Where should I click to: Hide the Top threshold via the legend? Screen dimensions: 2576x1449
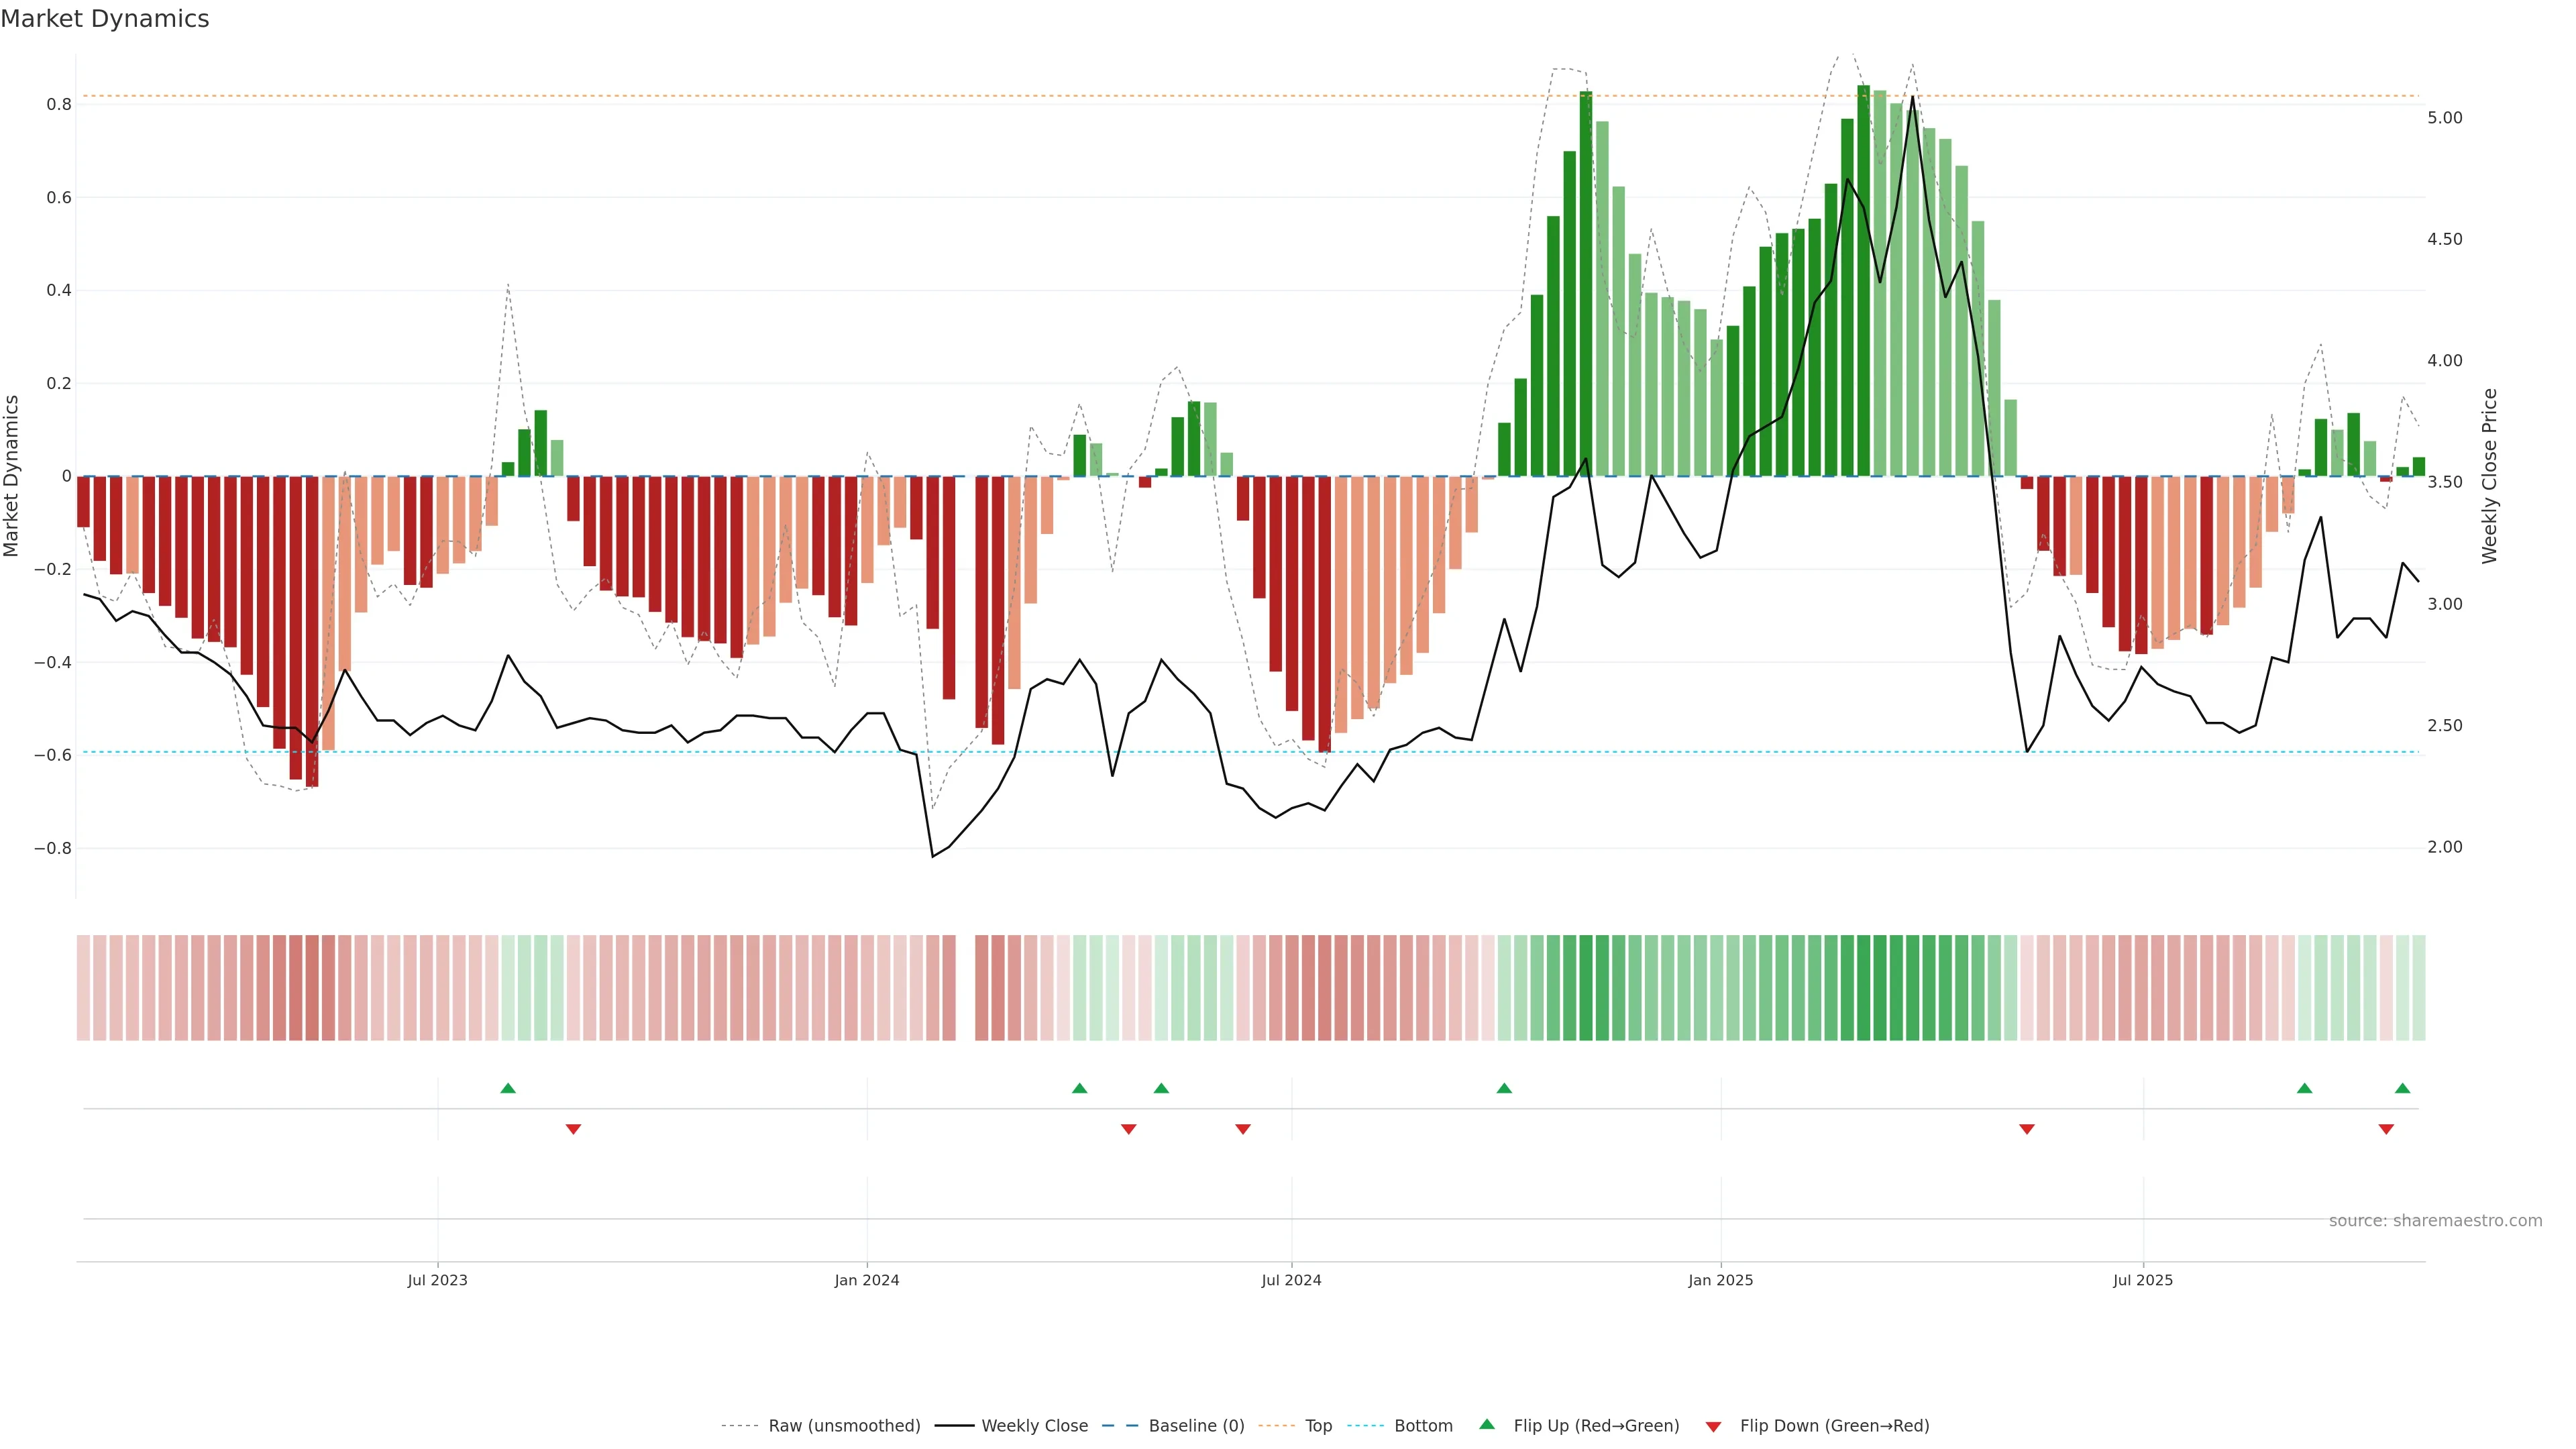(x=1318, y=1426)
